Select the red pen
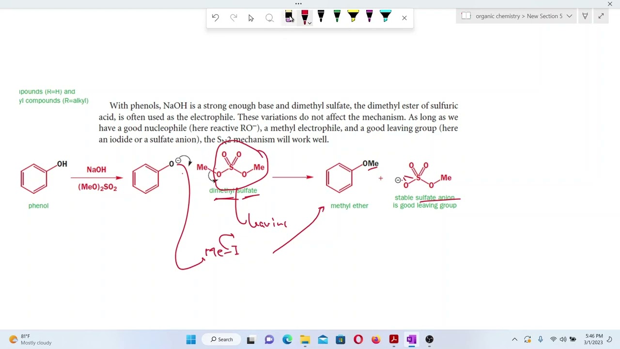 (304, 17)
